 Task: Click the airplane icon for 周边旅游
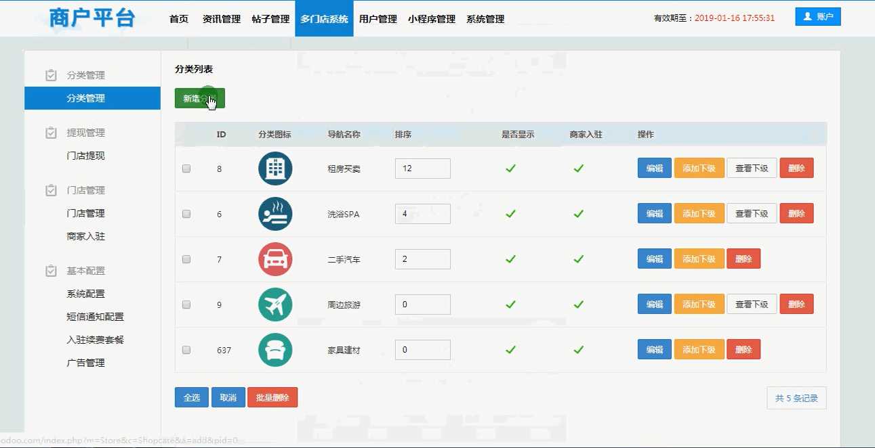pos(275,305)
